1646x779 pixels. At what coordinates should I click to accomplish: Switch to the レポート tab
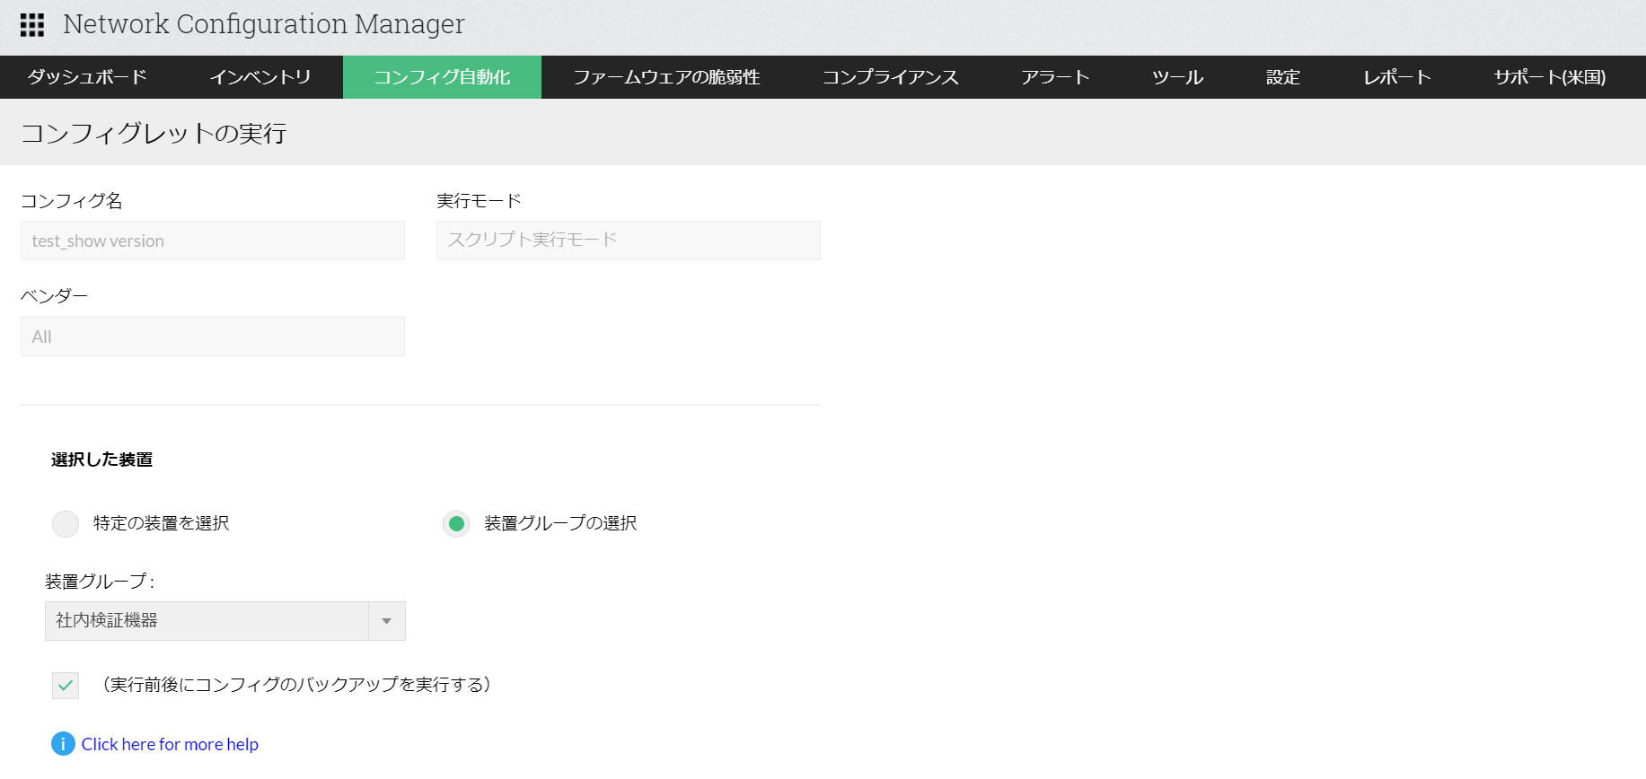1396,77
